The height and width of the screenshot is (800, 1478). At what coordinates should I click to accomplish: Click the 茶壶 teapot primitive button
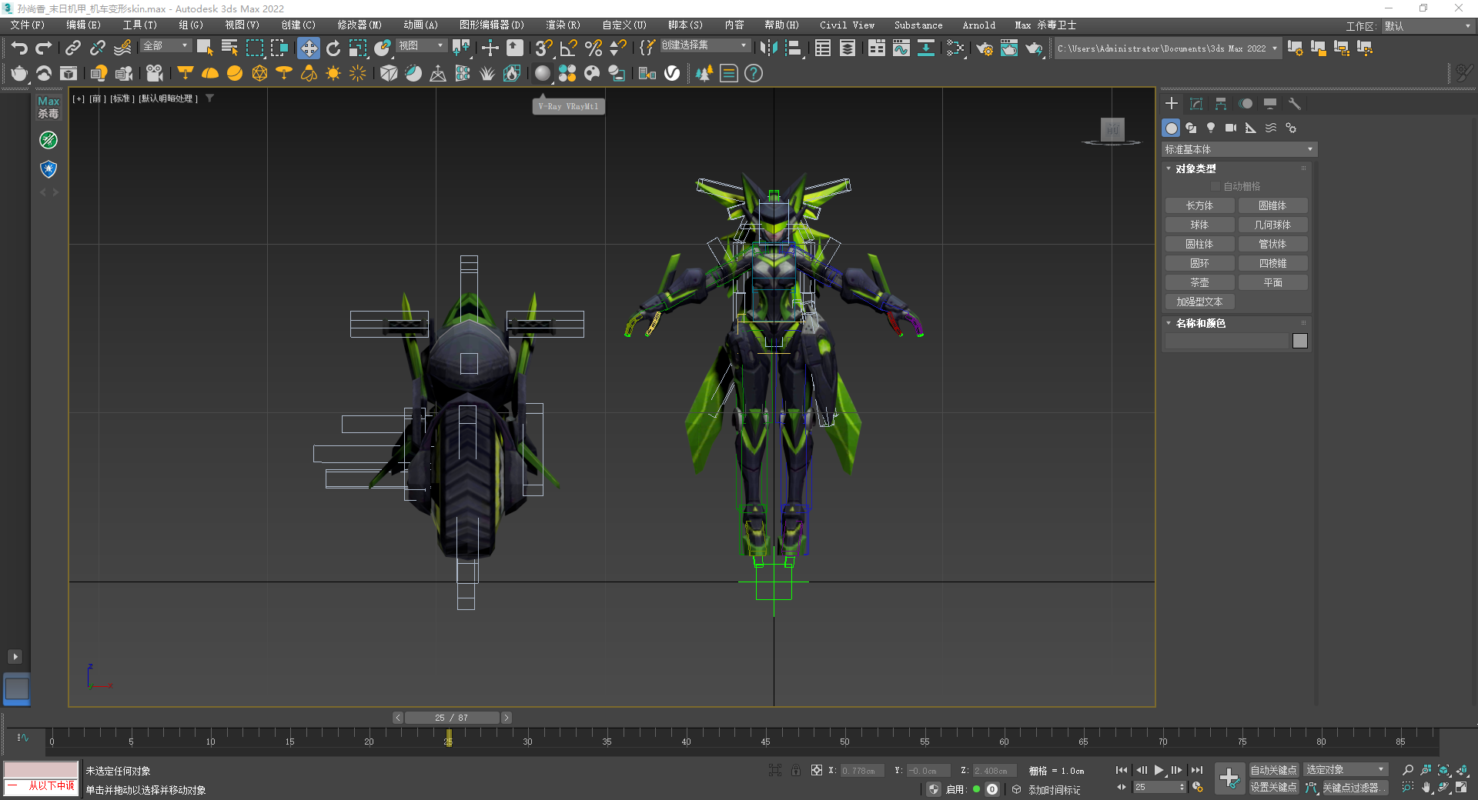(1199, 282)
